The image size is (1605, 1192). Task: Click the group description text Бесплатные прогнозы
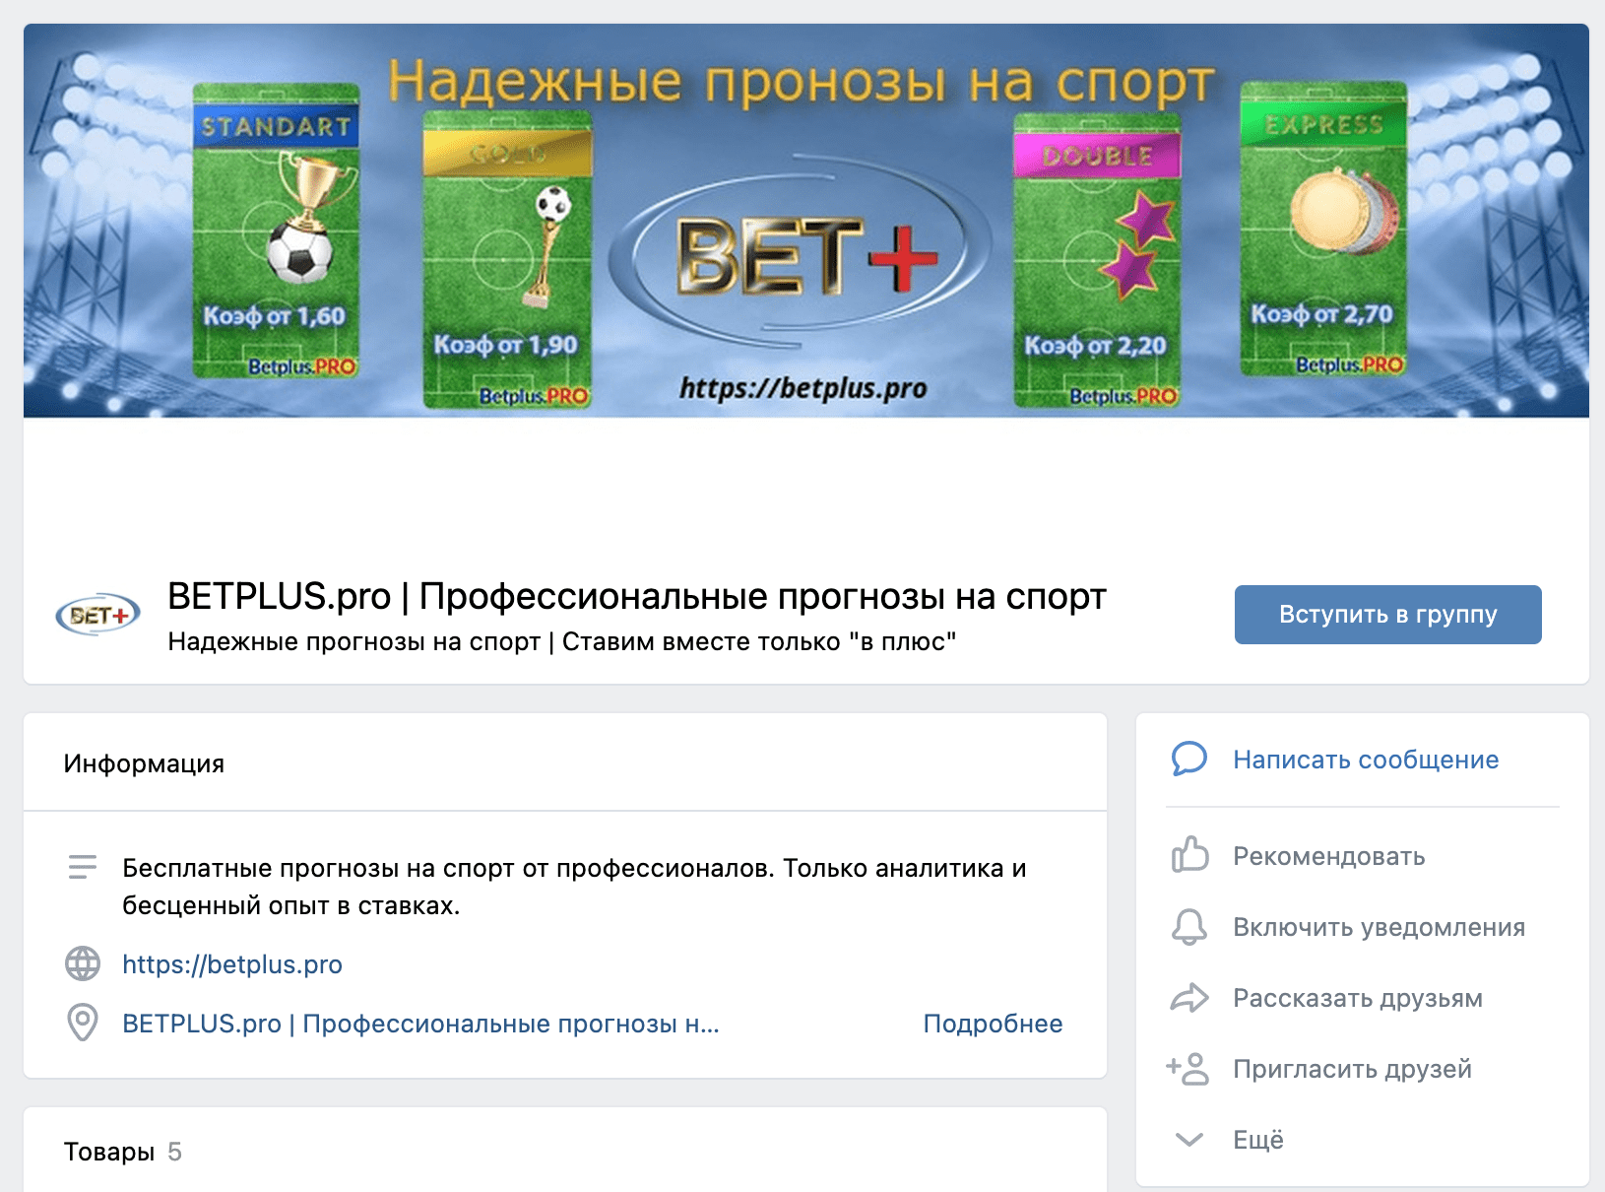574,887
